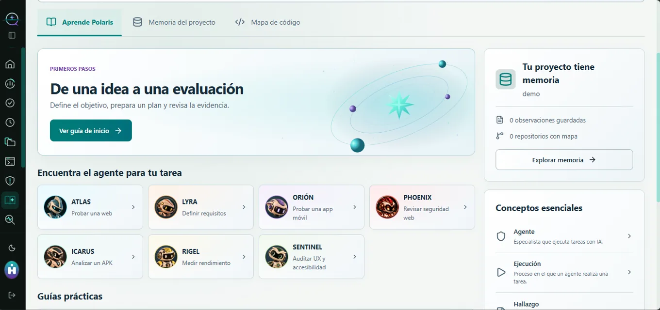Open the folders icon in sidebar

pyautogui.click(x=10, y=142)
